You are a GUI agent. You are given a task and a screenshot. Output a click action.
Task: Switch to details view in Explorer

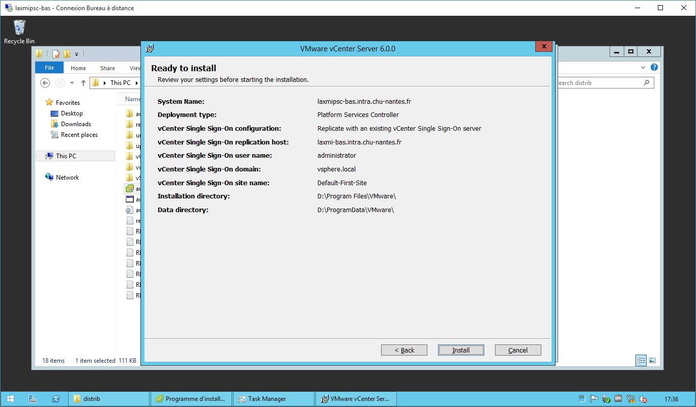click(x=641, y=360)
